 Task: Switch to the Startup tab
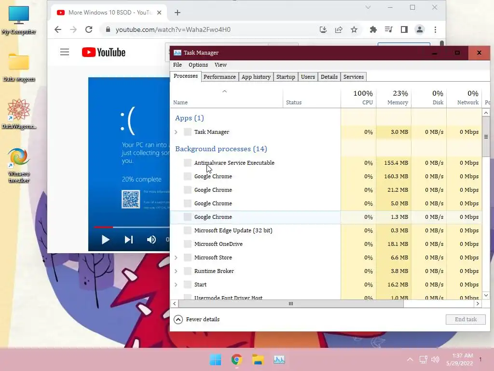tap(286, 77)
